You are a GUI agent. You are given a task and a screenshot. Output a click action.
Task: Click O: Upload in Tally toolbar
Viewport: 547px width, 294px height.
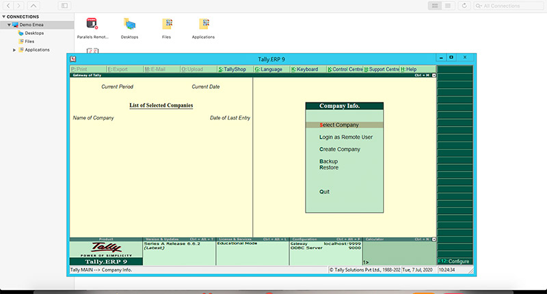point(198,69)
